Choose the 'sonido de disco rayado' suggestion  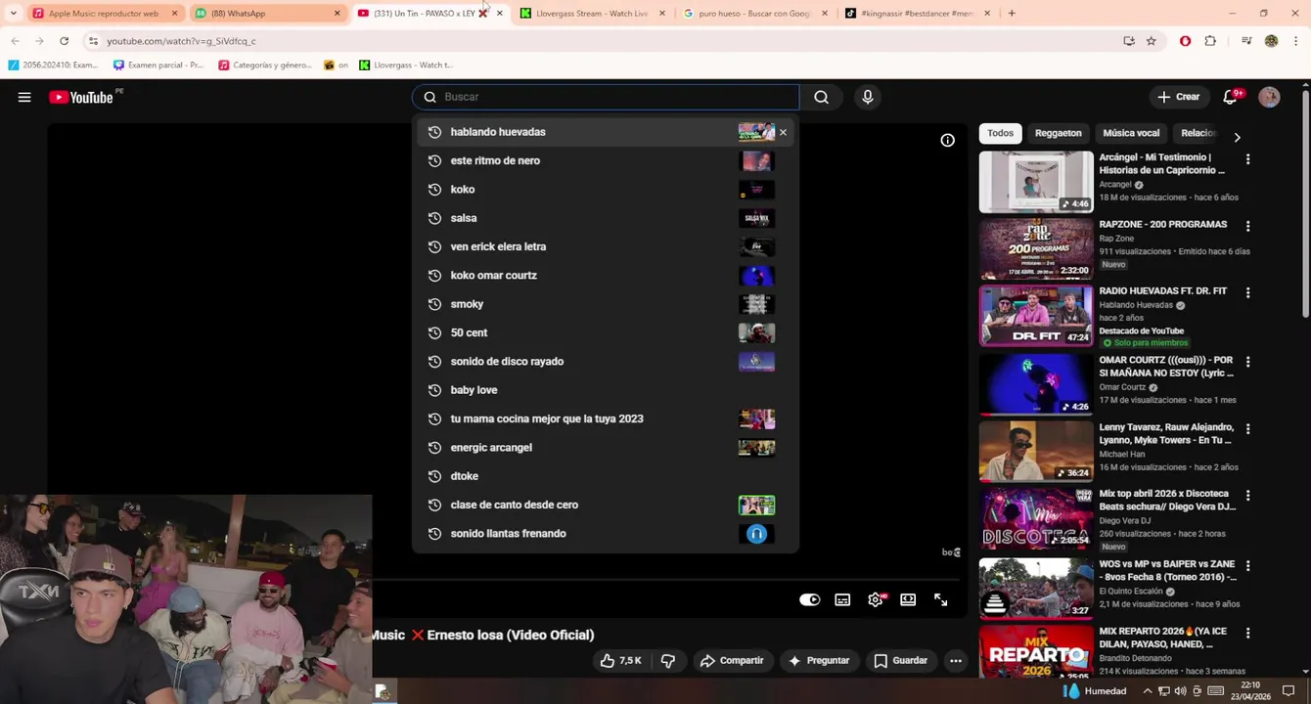605,361
